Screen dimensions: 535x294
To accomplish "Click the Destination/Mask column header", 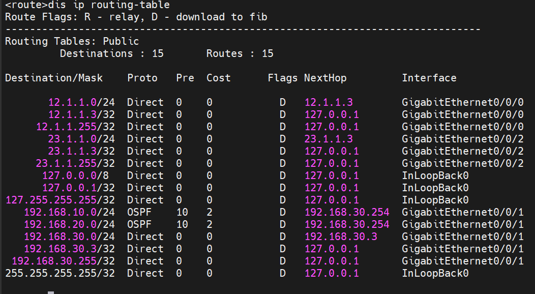I will [54, 78].
